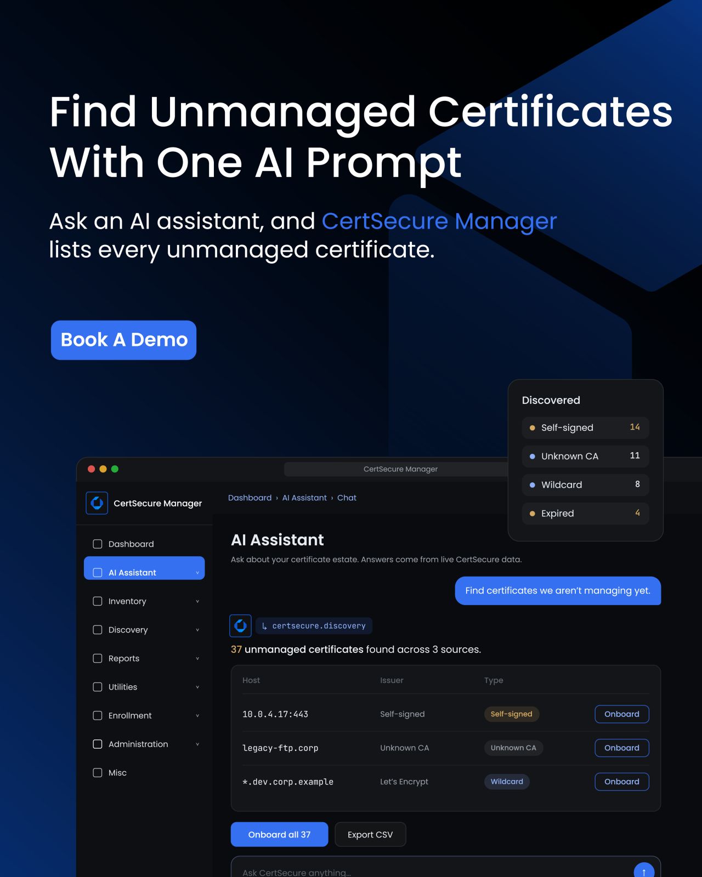The image size is (702, 877).
Task: Open the Dashboard breadcrumb link
Action: tap(250, 498)
